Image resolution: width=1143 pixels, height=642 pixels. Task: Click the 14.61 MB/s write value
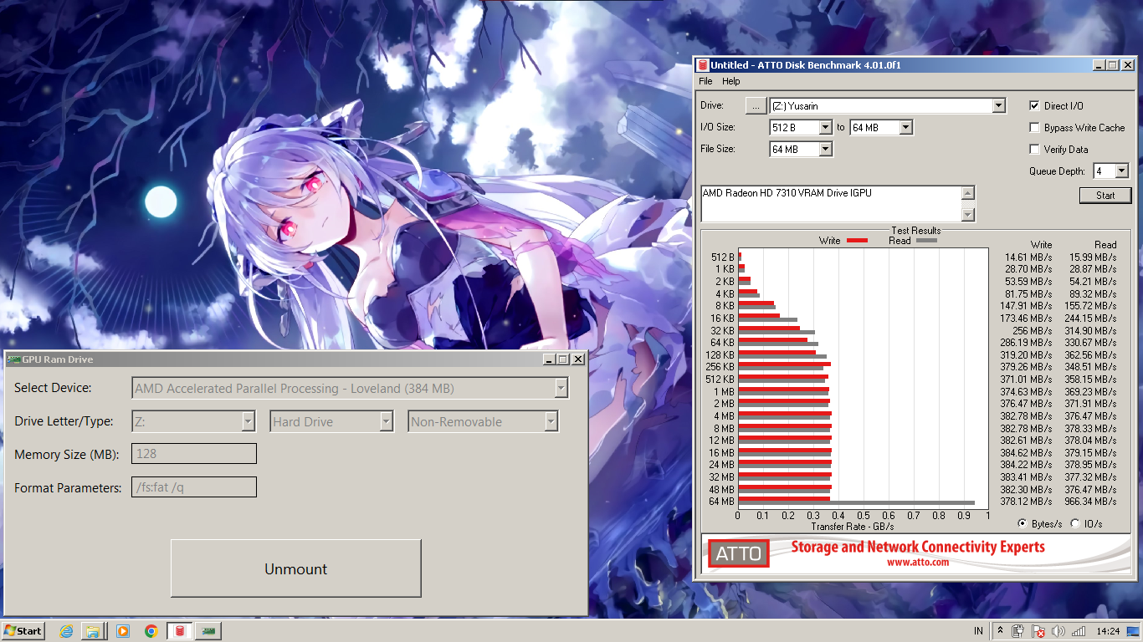coord(1028,257)
